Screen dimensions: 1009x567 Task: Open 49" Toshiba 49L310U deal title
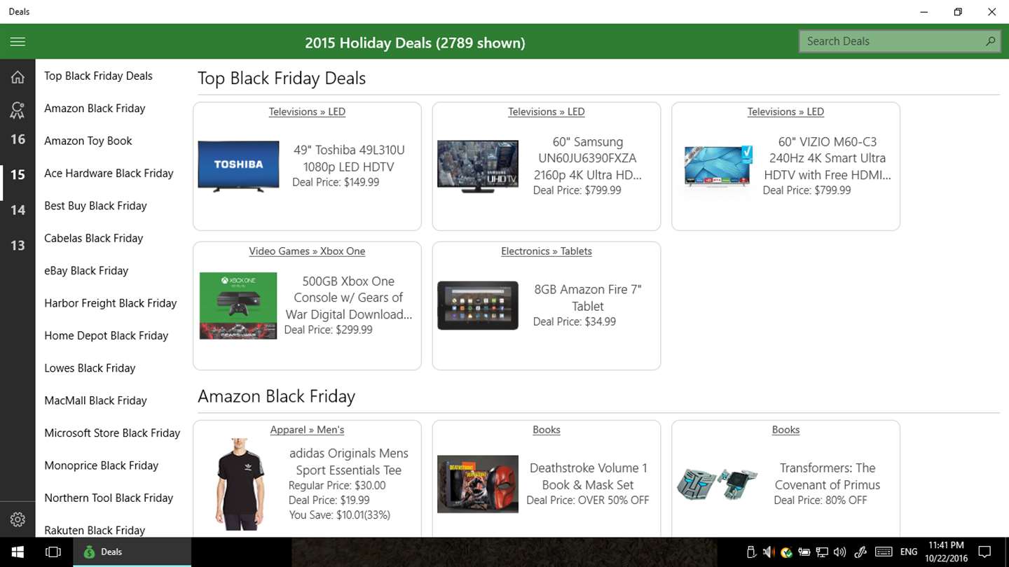click(348, 158)
